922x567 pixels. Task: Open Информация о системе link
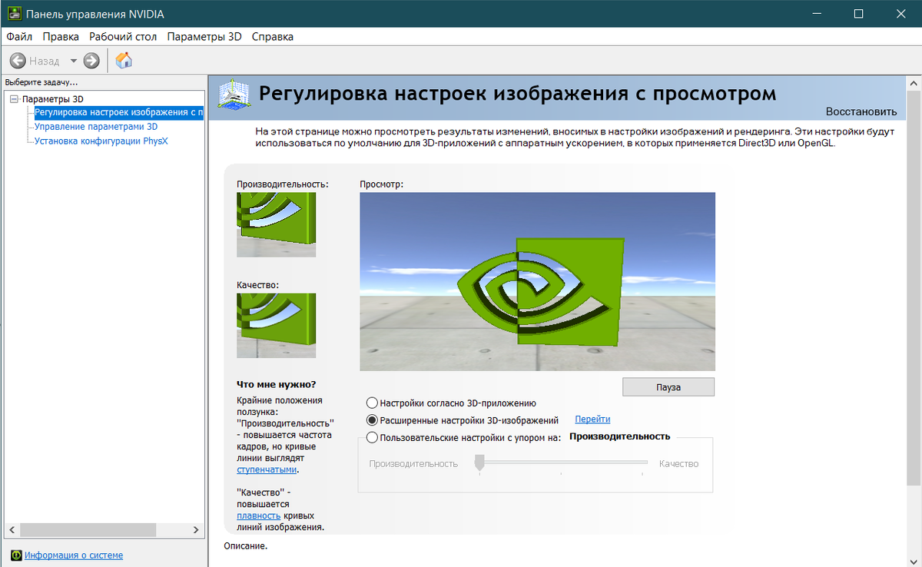[x=74, y=555]
